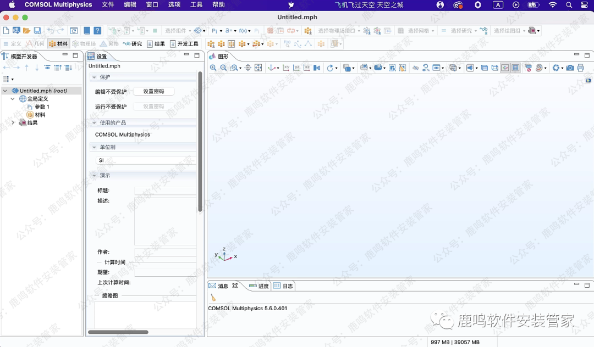Print the graphics view using the printer icon
Image resolution: width=594 pixels, height=347 pixels.
580,68
